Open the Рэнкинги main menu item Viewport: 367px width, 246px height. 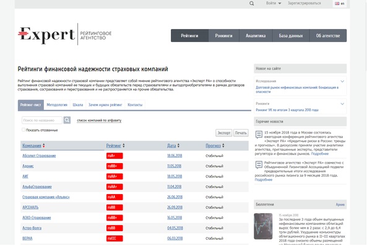pyautogui.click(x=224, y=36)
